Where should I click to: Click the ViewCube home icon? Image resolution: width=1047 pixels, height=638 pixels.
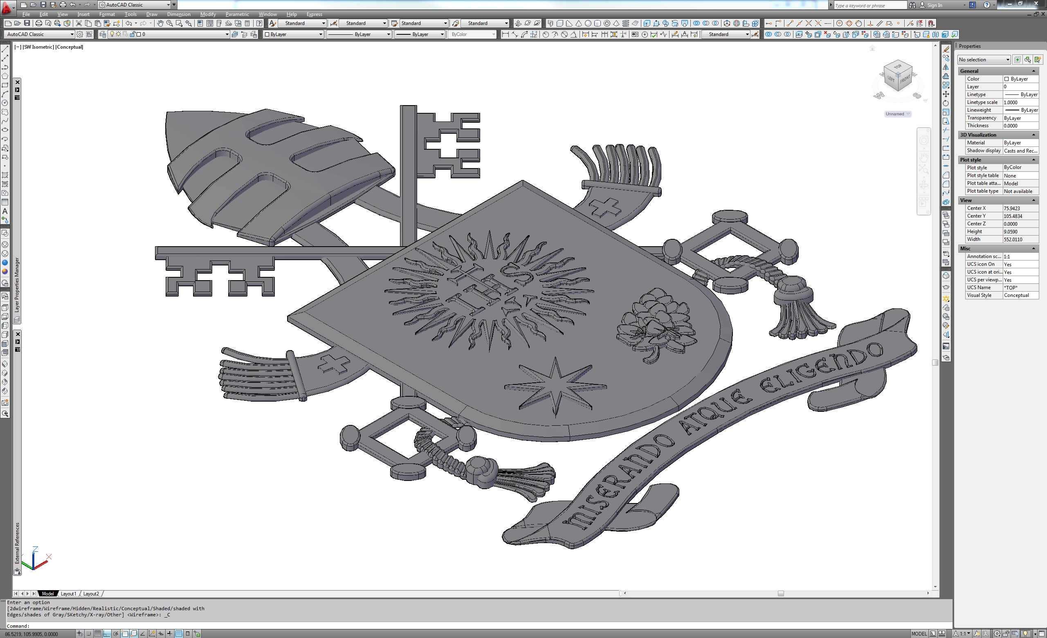point(872,48)
